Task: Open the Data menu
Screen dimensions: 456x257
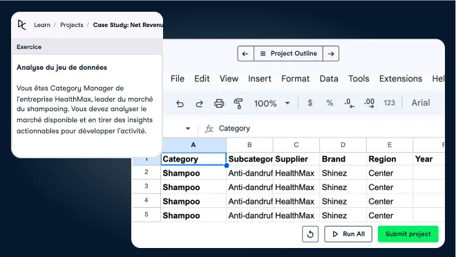Action: tap(329, 79)
